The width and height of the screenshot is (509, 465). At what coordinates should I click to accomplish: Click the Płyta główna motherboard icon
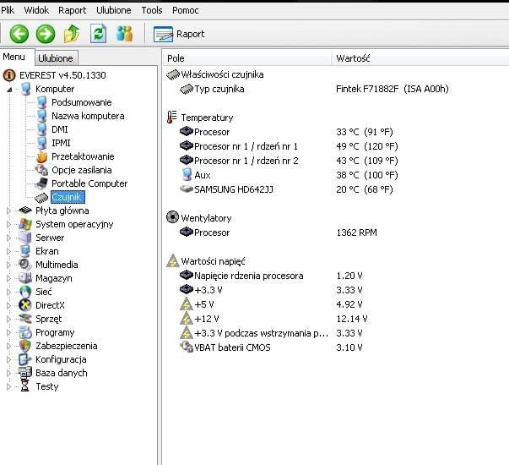[25, 211]
